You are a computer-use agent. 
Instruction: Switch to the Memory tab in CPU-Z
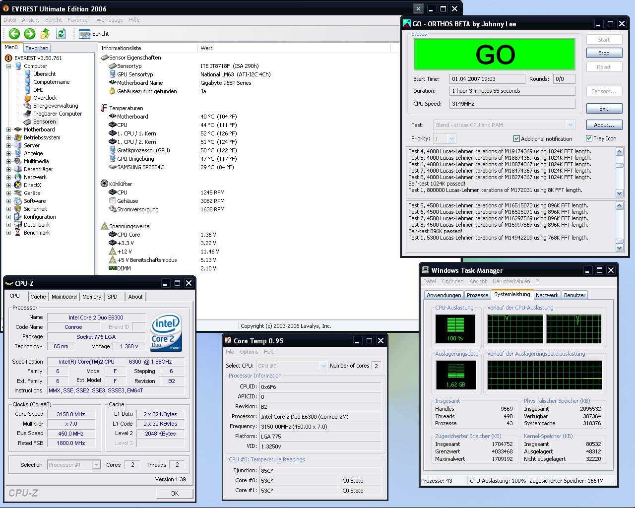[x=92, y=297]
